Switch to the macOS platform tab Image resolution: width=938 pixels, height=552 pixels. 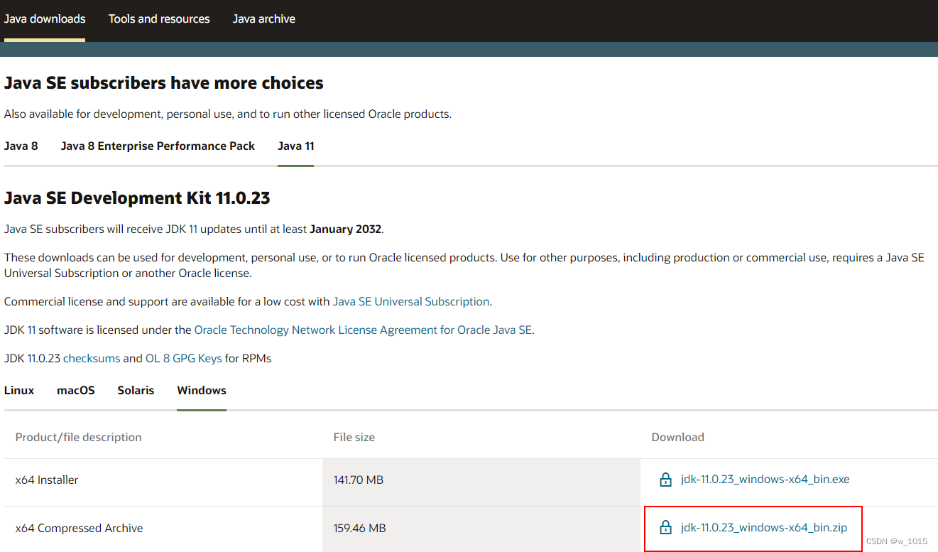(76, 391)
